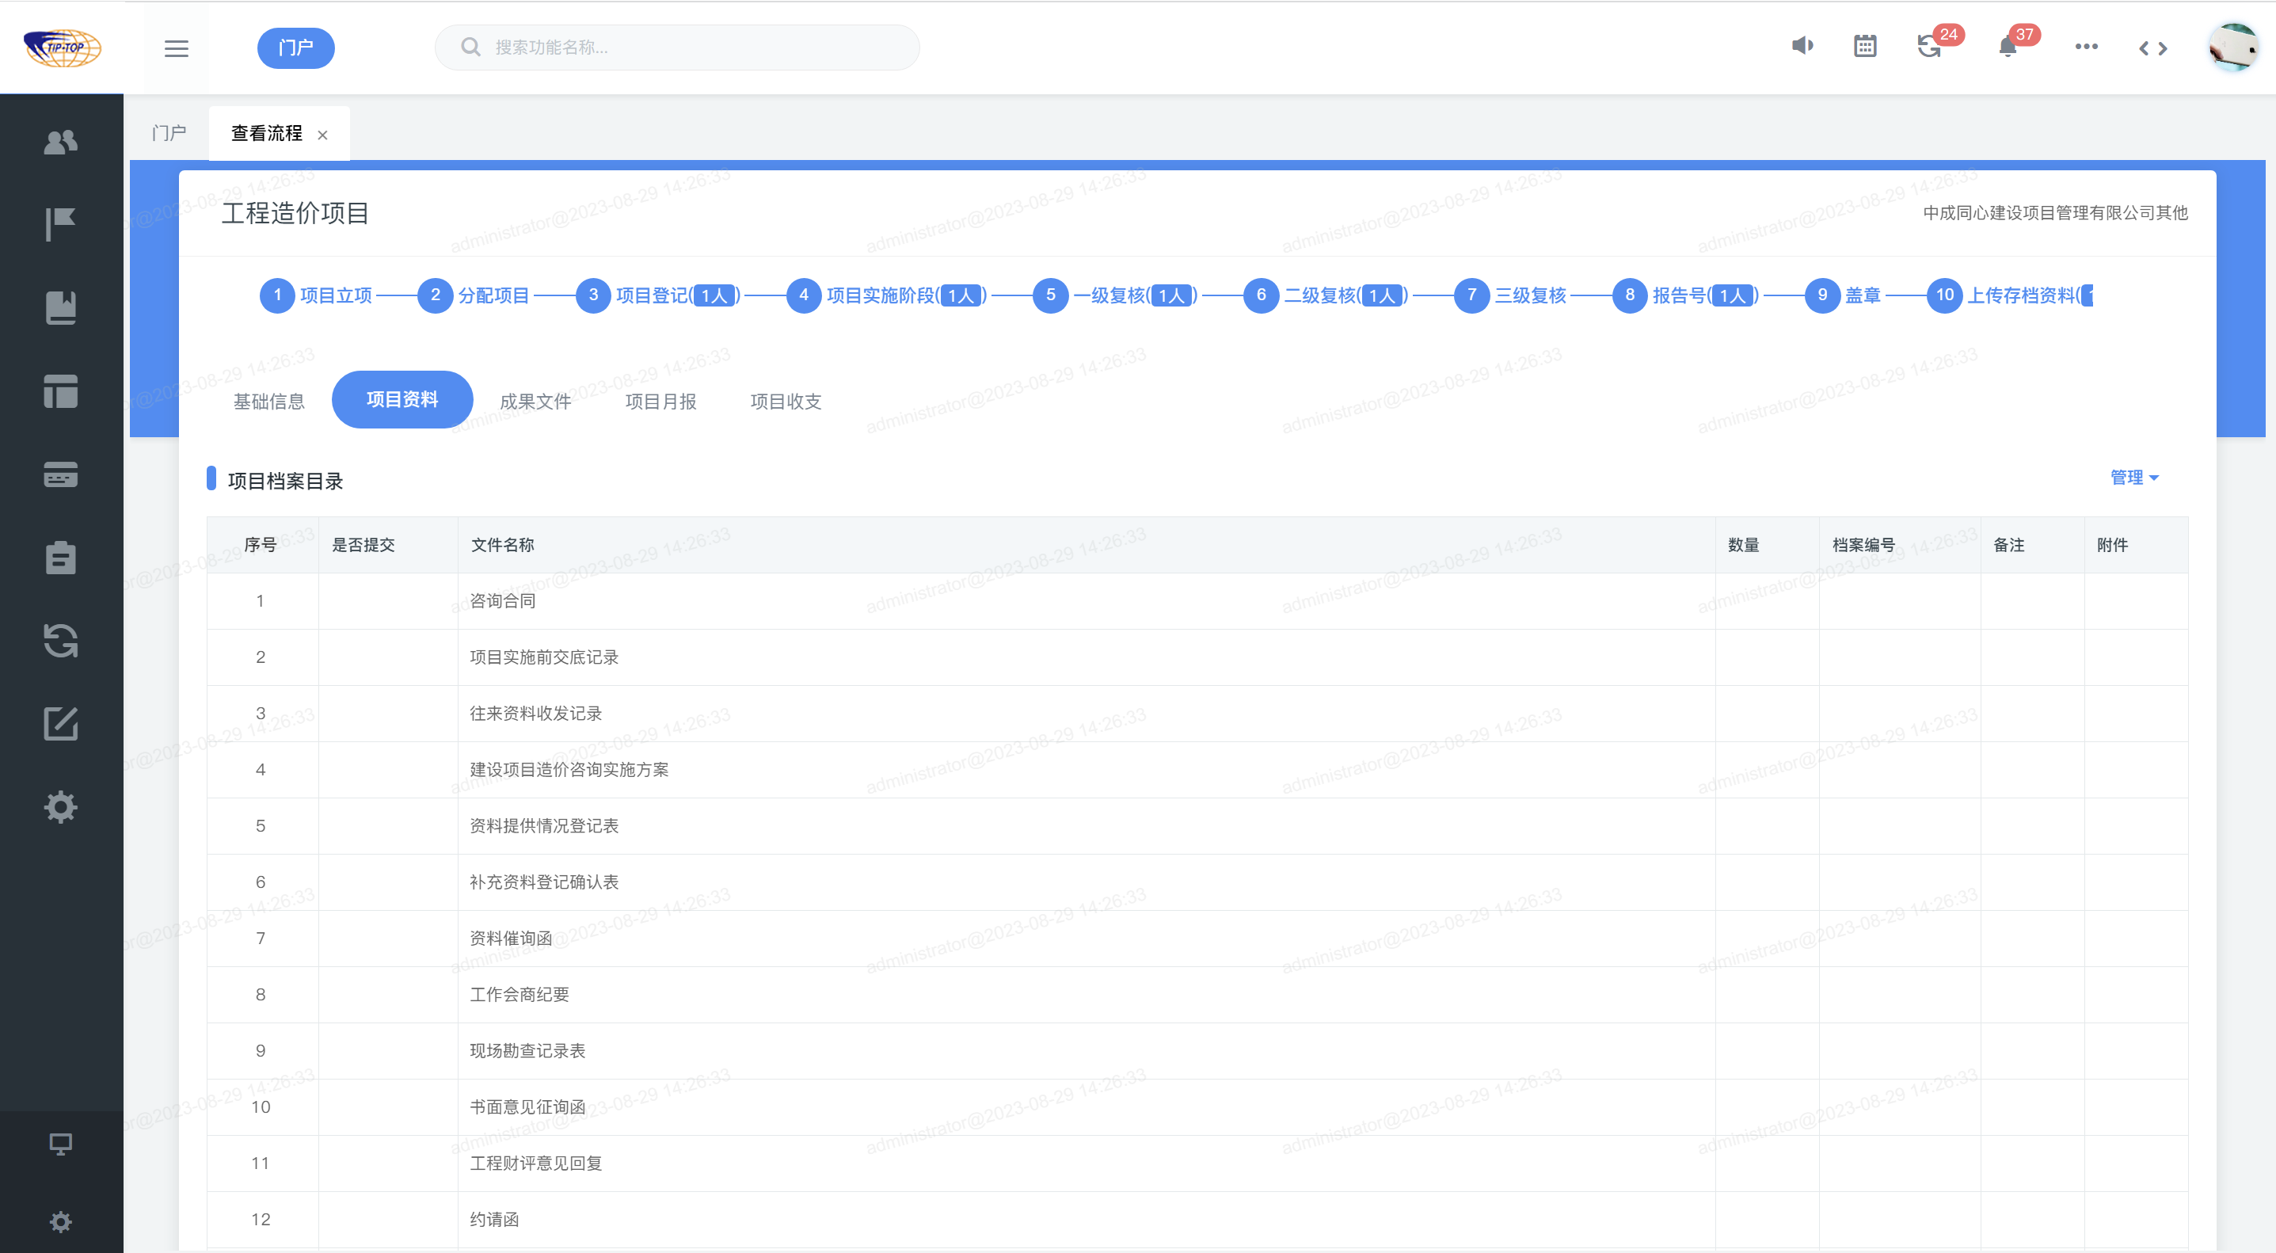Toggle the hamburger menu icon
2276x1253 pixels.
point(177,48)
